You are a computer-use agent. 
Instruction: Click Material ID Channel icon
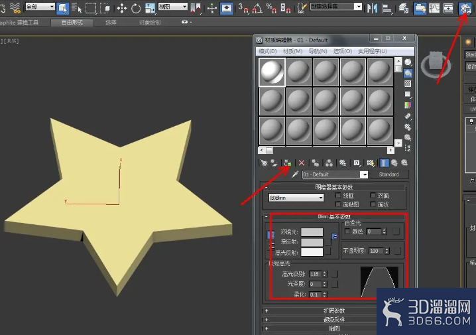point(357,163)
